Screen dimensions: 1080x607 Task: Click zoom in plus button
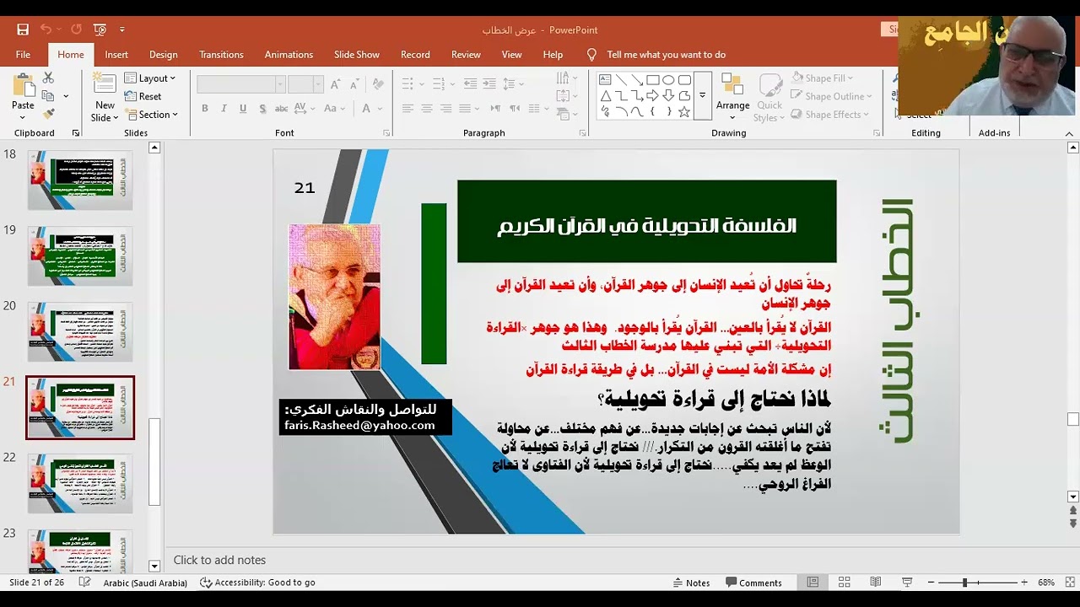(x=1024, y=583)
